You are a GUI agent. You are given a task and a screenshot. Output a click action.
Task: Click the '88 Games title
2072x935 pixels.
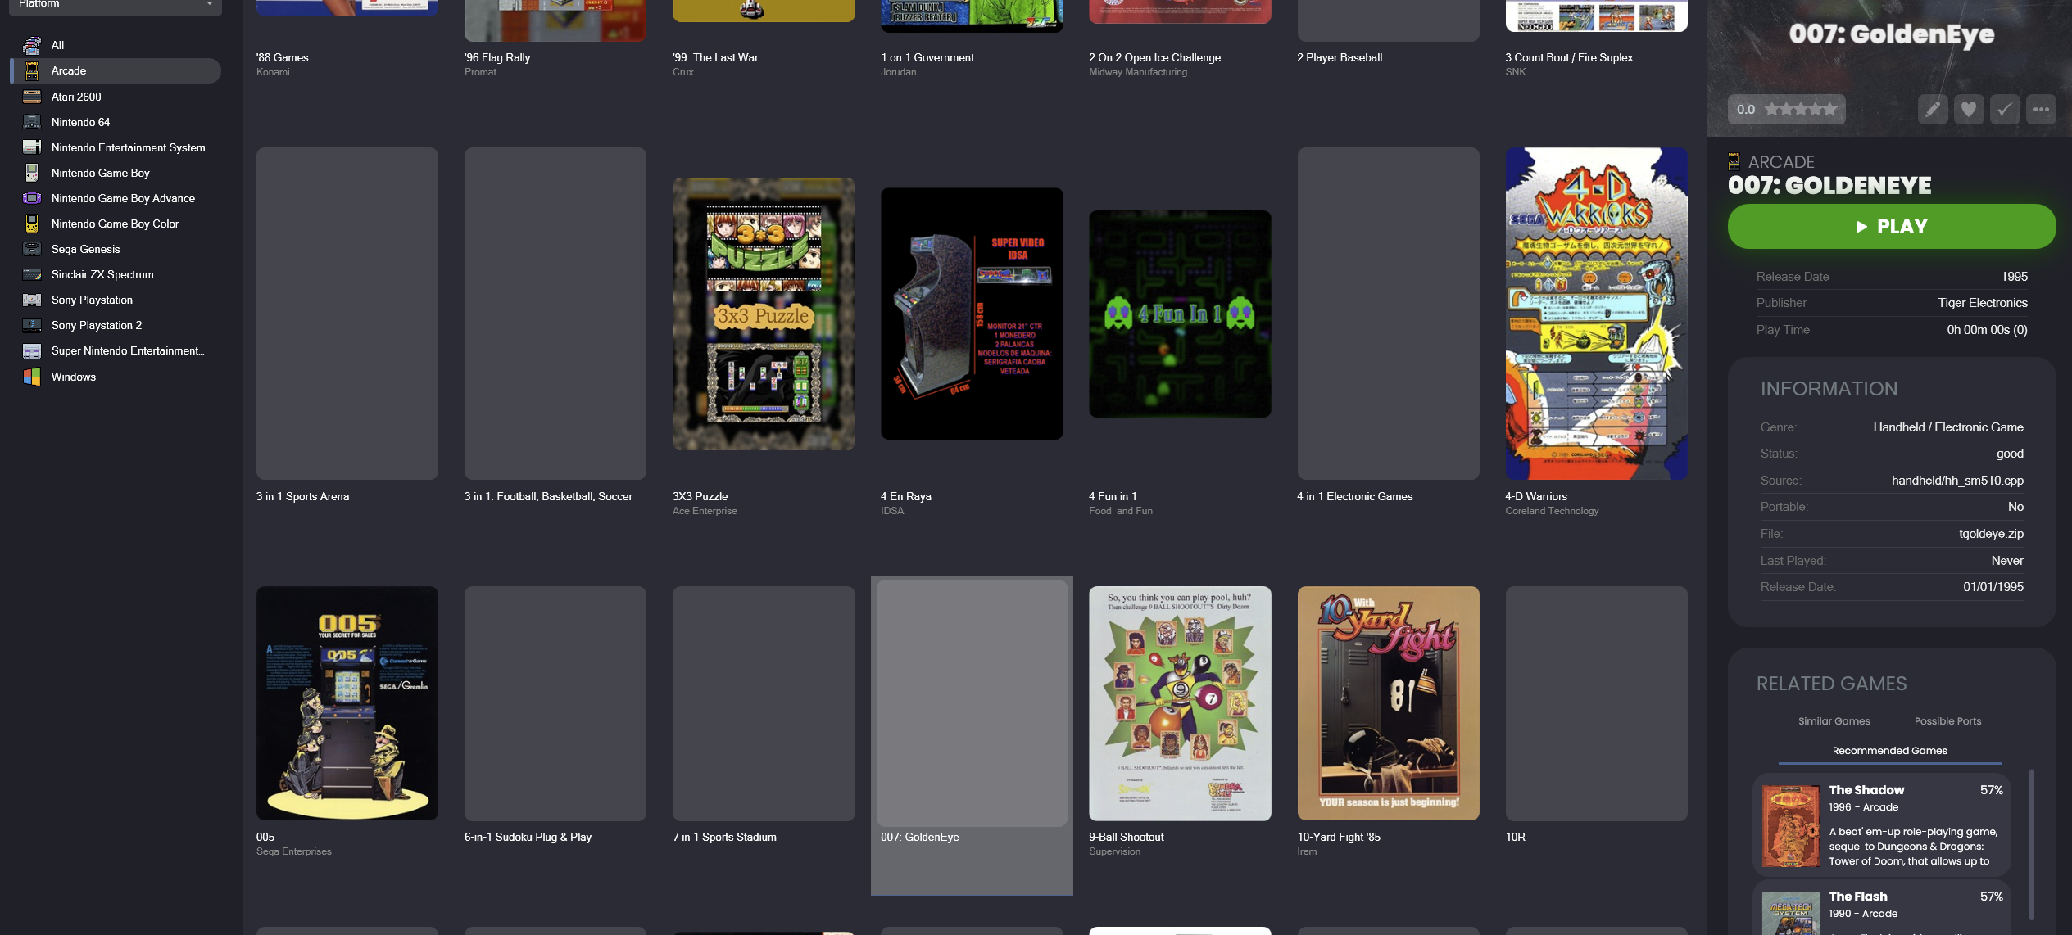click(x=282, y=57)
